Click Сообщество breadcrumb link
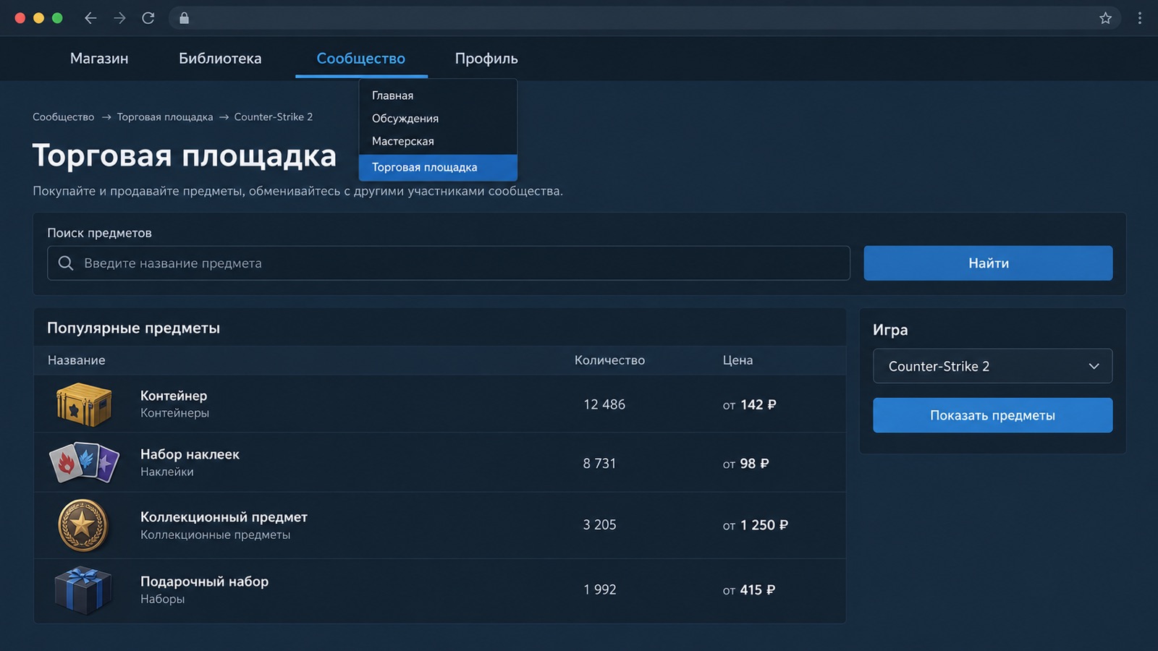Image resolution: width=1158 pixels, height=651 pixels. (x=64, y=117)
